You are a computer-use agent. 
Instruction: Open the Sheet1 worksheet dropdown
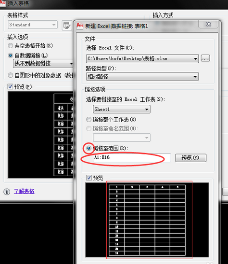click(122, 109)
